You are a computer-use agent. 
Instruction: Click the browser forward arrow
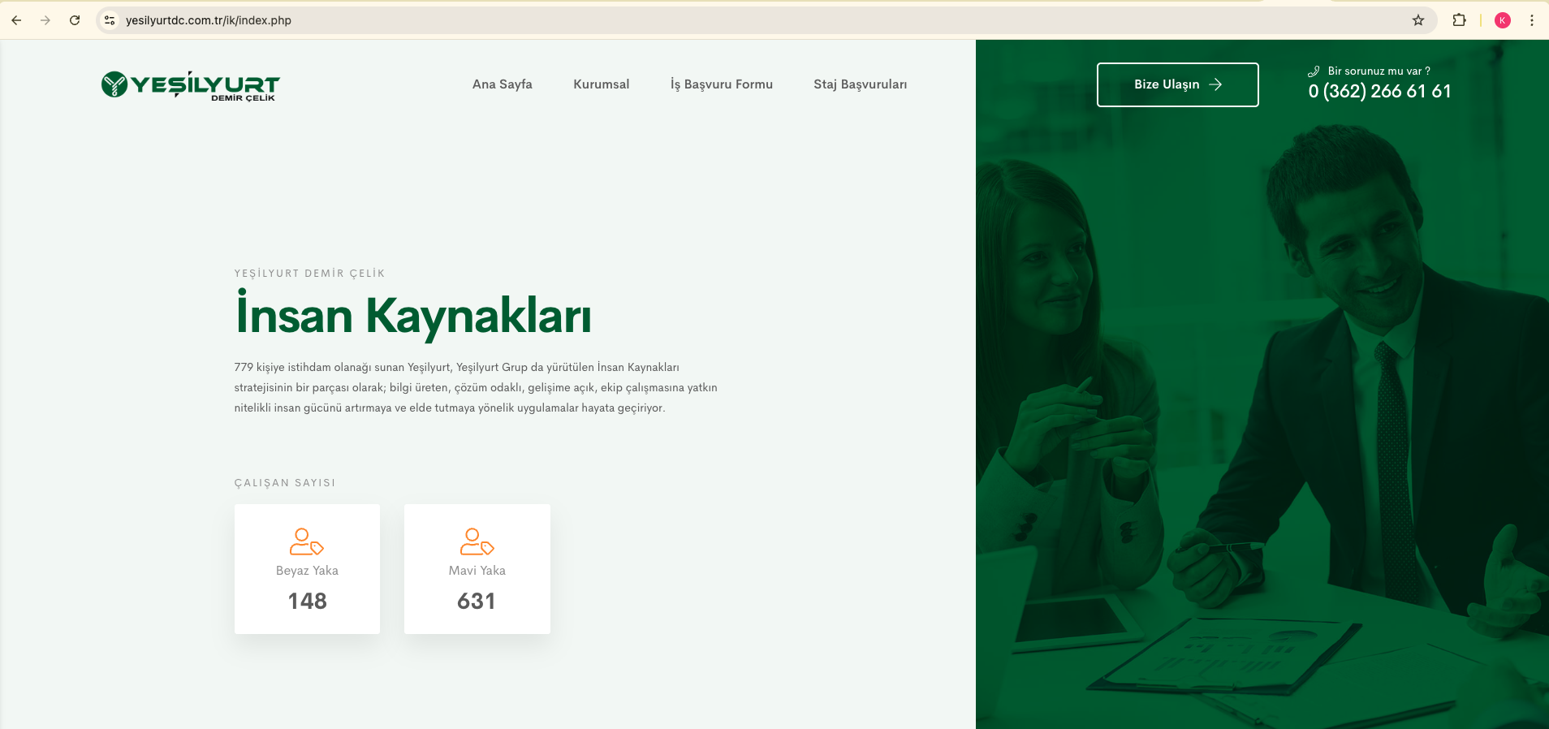tap(45, 20)
